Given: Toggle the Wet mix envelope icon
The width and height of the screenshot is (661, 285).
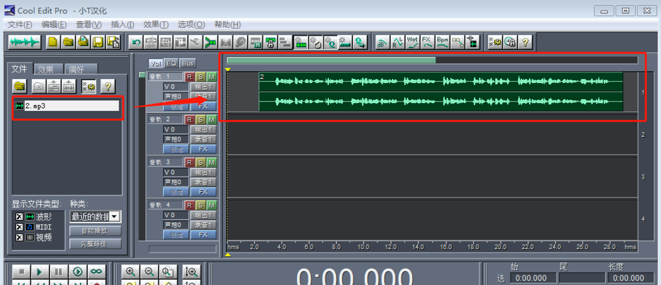Looking at the screenshot, I should pyautogui.click(x=412, y=42).
